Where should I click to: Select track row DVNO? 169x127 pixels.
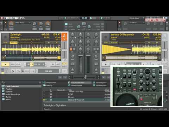pos(76,94)
